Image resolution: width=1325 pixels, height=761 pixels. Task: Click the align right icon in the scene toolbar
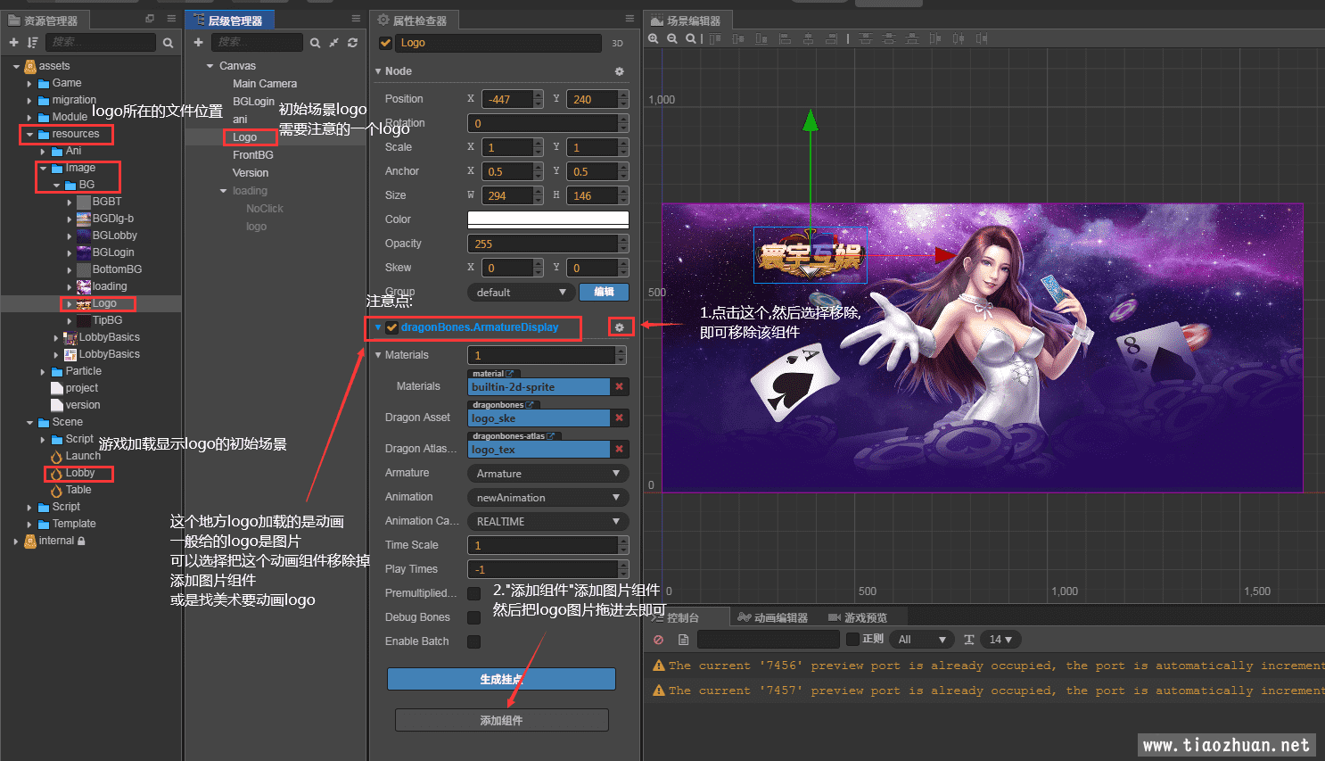[831, 38]
